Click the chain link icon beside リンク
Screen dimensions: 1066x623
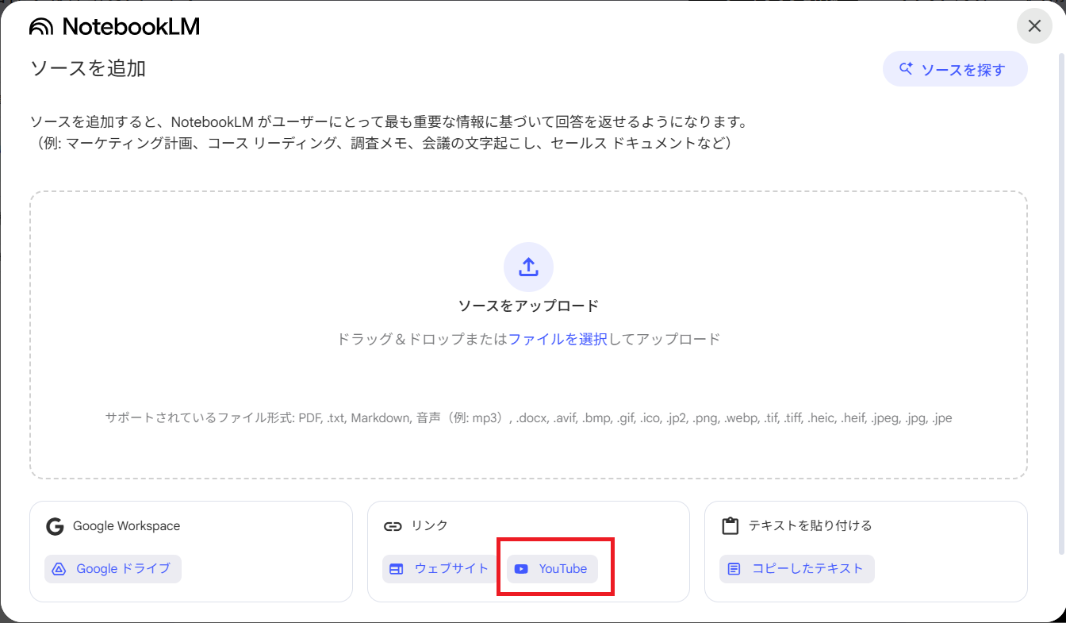[x=393, y=526]
